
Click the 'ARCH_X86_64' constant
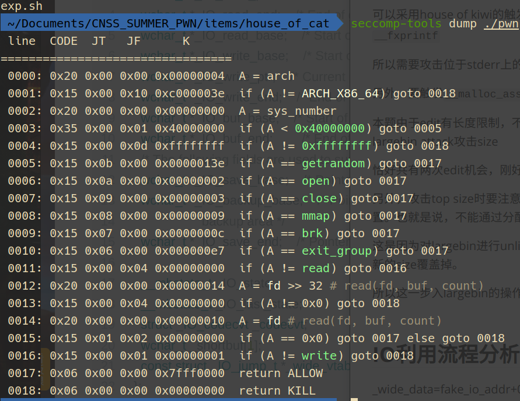click(x=340, y=94)
